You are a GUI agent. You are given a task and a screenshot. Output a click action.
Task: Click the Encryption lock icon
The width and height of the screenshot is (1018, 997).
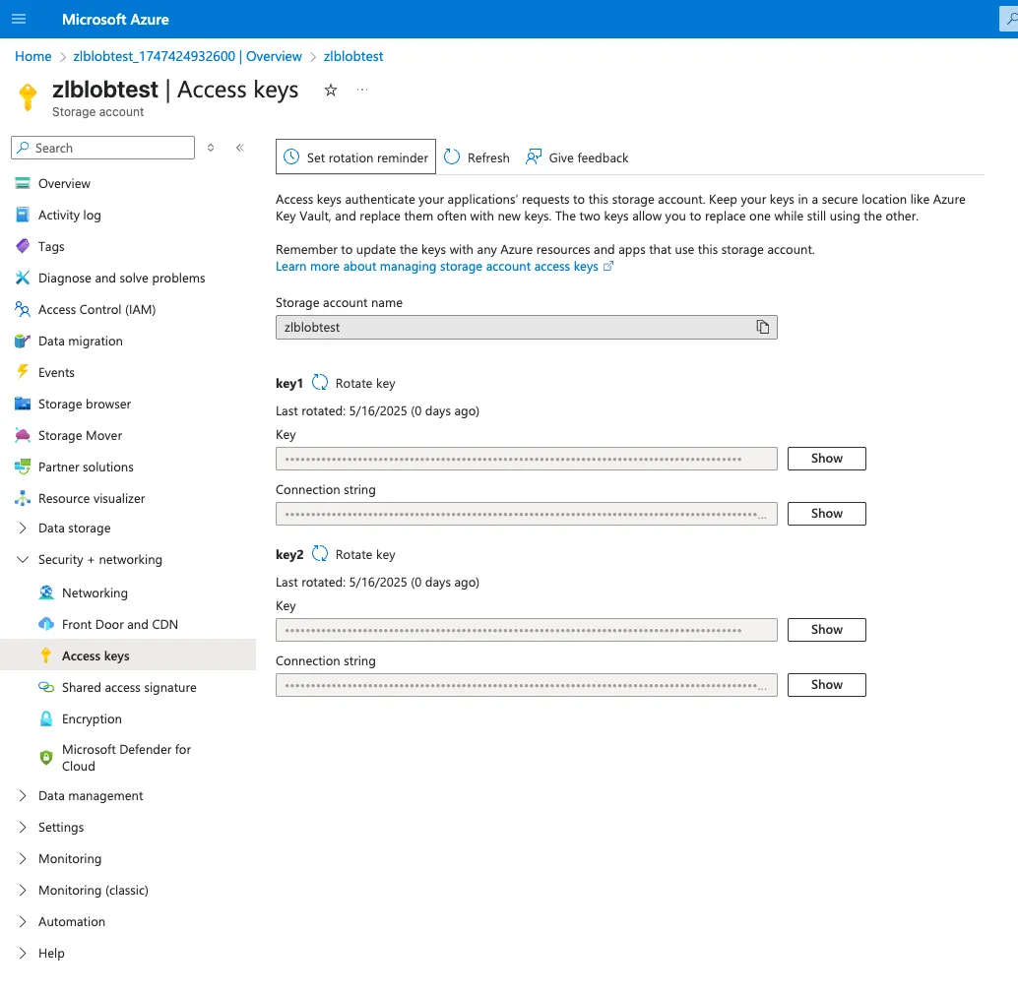pyautogui.click(x=46, y=718)
